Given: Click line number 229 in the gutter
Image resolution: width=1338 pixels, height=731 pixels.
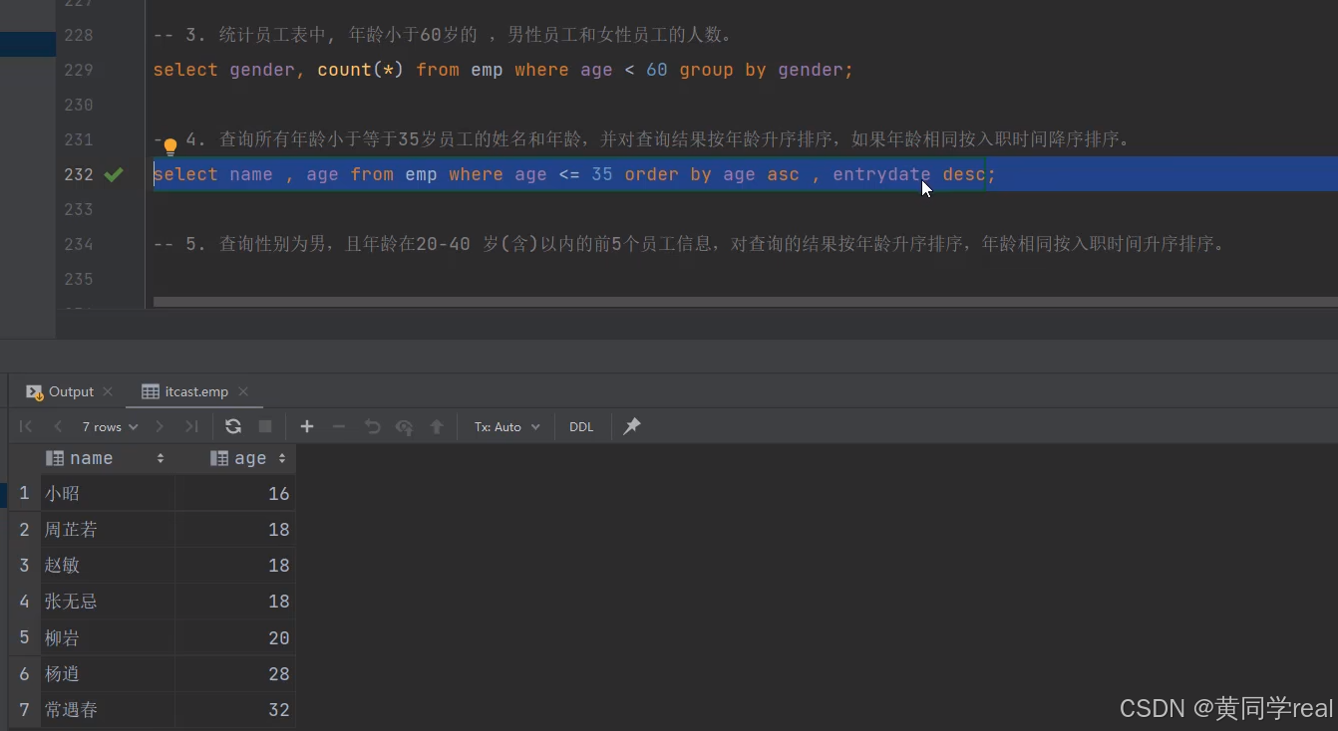Looking at the screenshot, I should pyautogui.click(x=78, y=70).
